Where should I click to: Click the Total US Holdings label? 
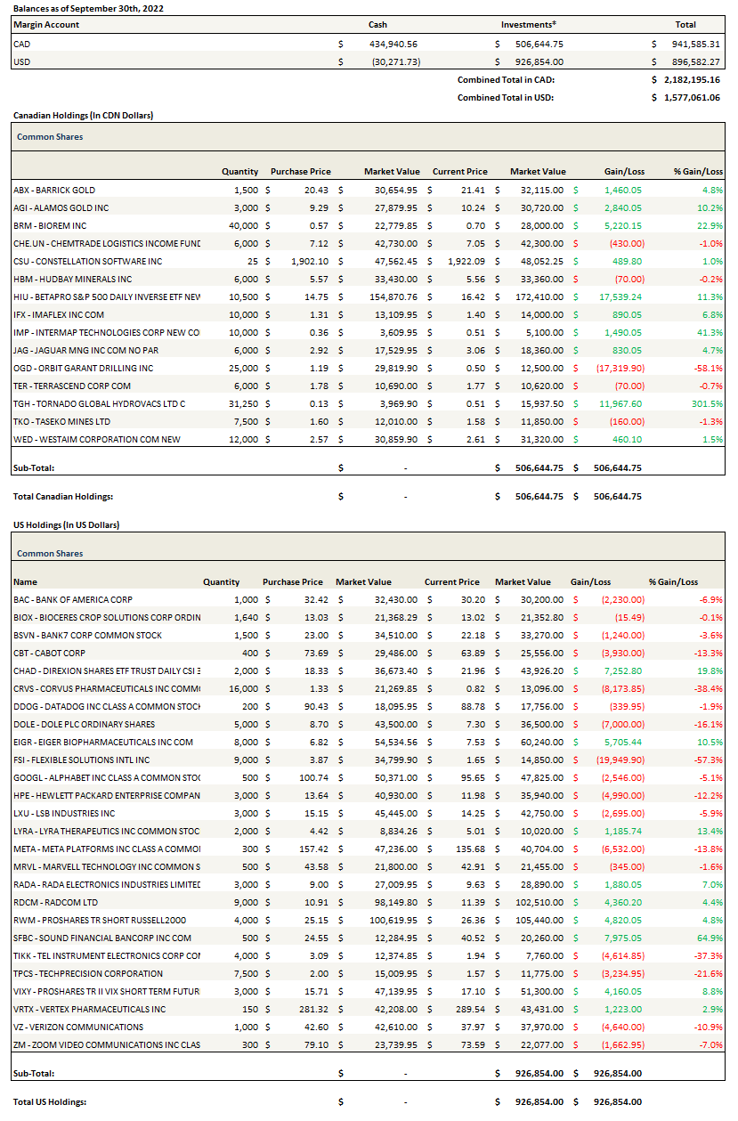pos(50,1101)
